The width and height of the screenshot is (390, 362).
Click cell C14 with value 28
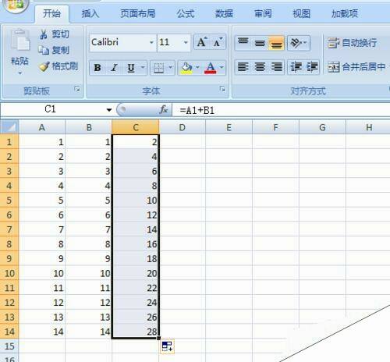tap(136, 332)
